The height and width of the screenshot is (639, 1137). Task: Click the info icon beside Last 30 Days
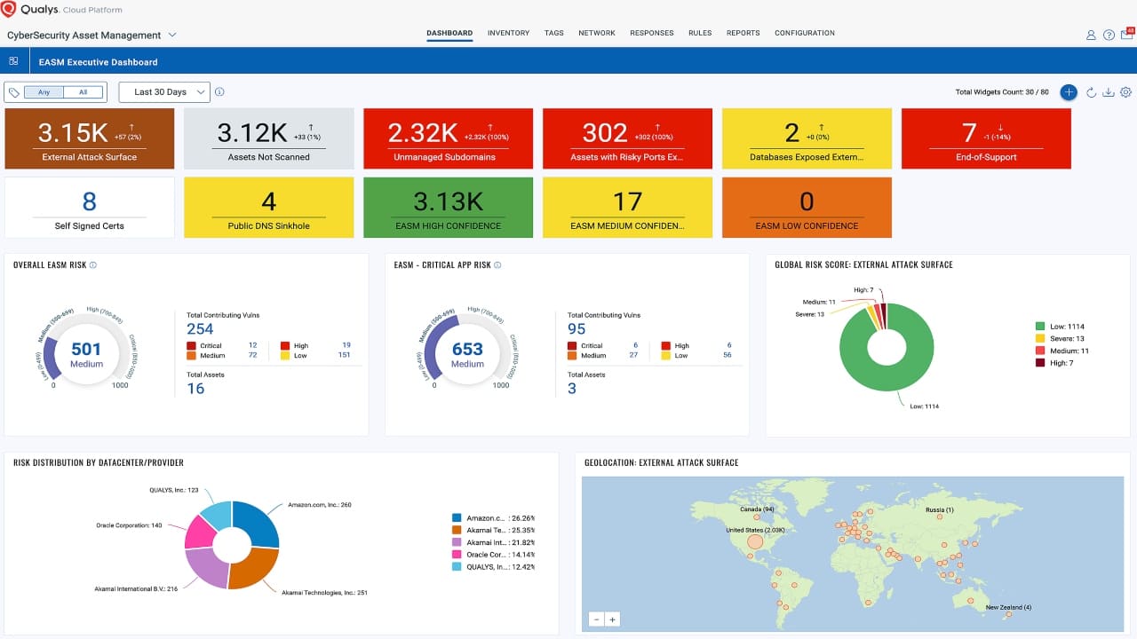(219, 91)
